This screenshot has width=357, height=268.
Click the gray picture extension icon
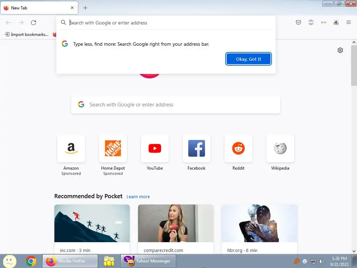click(336, 22)
